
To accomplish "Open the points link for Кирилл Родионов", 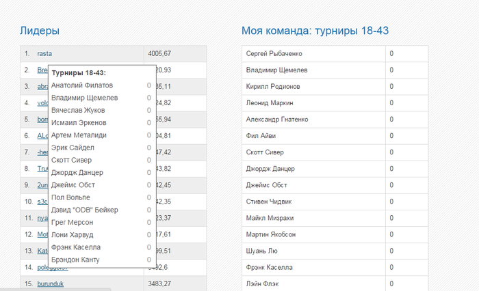I will tap(391, 86).
